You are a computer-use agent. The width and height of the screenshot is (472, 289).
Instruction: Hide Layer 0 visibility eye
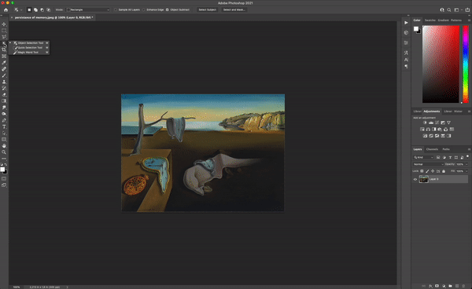click(415, 179)
